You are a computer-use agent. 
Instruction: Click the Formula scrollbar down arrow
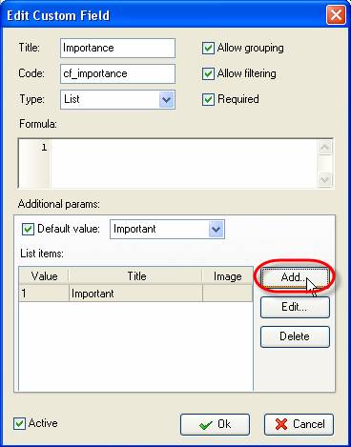[x=325, y=180]
